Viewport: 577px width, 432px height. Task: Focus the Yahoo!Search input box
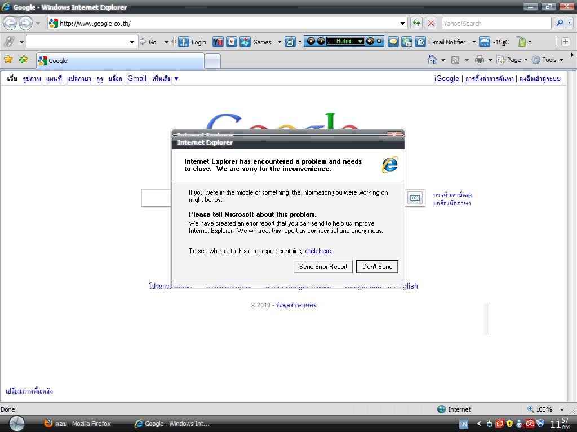[x=496, y=23]
